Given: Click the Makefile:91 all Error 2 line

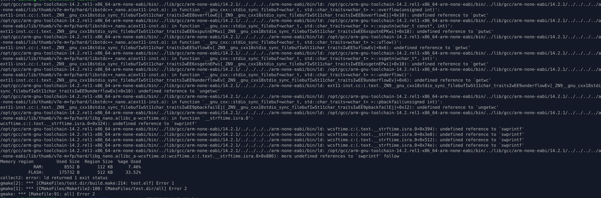Looking at the screenshot, I should tap(48, 194).
